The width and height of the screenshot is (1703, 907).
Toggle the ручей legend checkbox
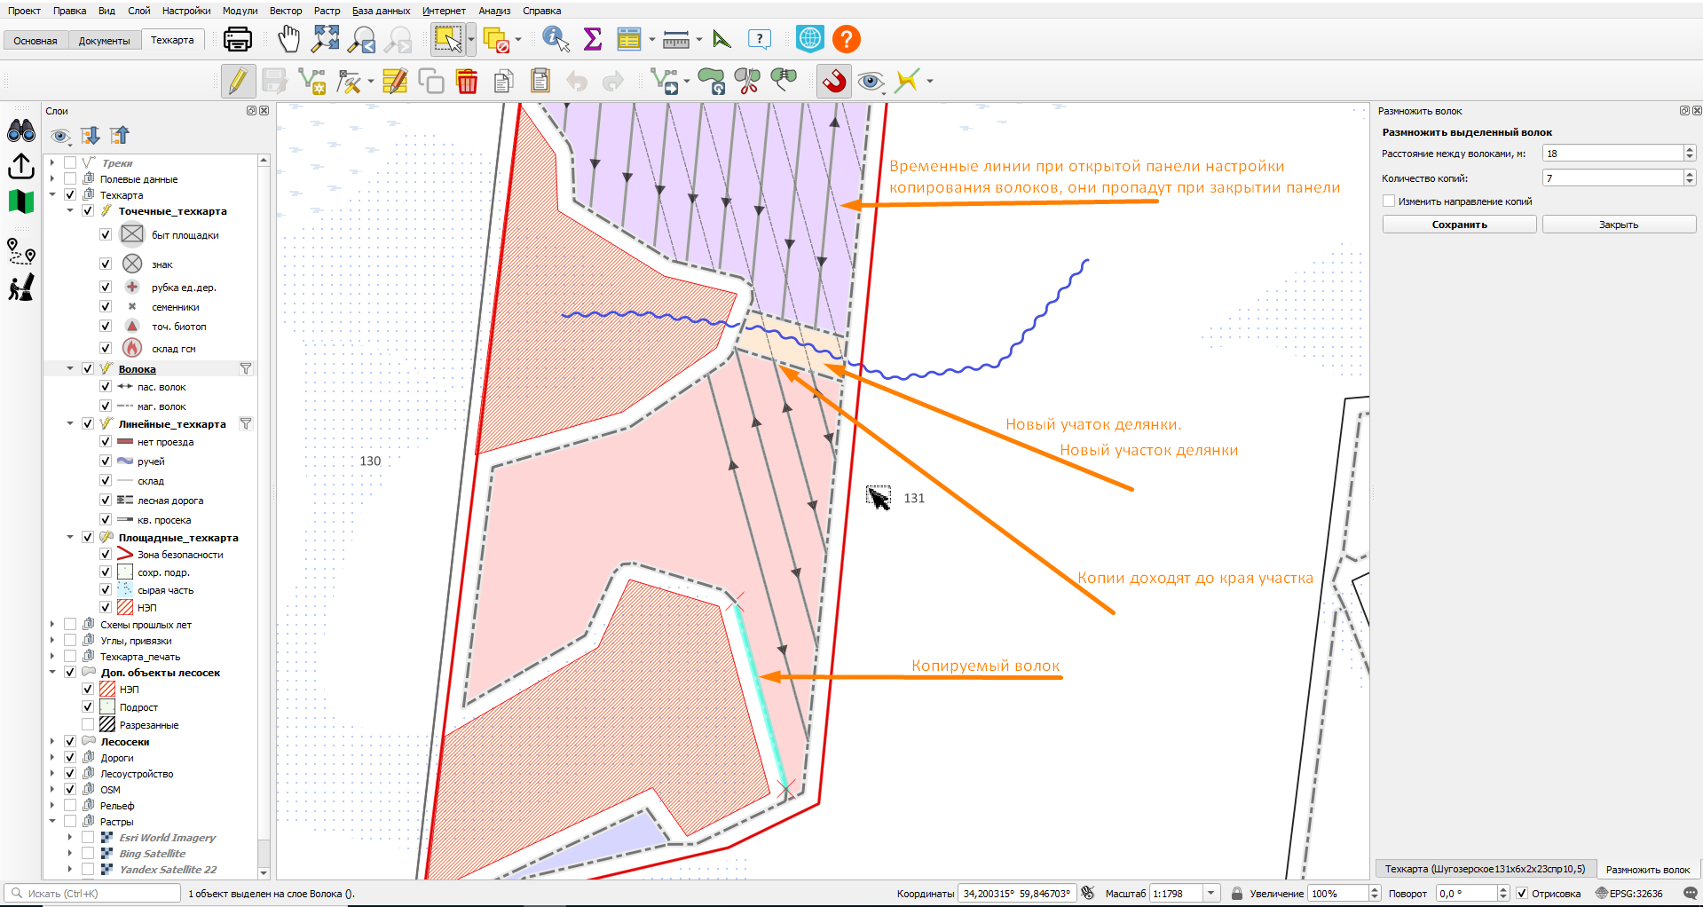pyautogui.click(x=106, y=461)
